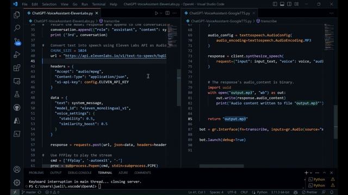Image resolution: width=348 pixels, height=195 pixels.
Task: Select Python interpreter 3.11.3 64-bit
Action: (x=280, y=192)
